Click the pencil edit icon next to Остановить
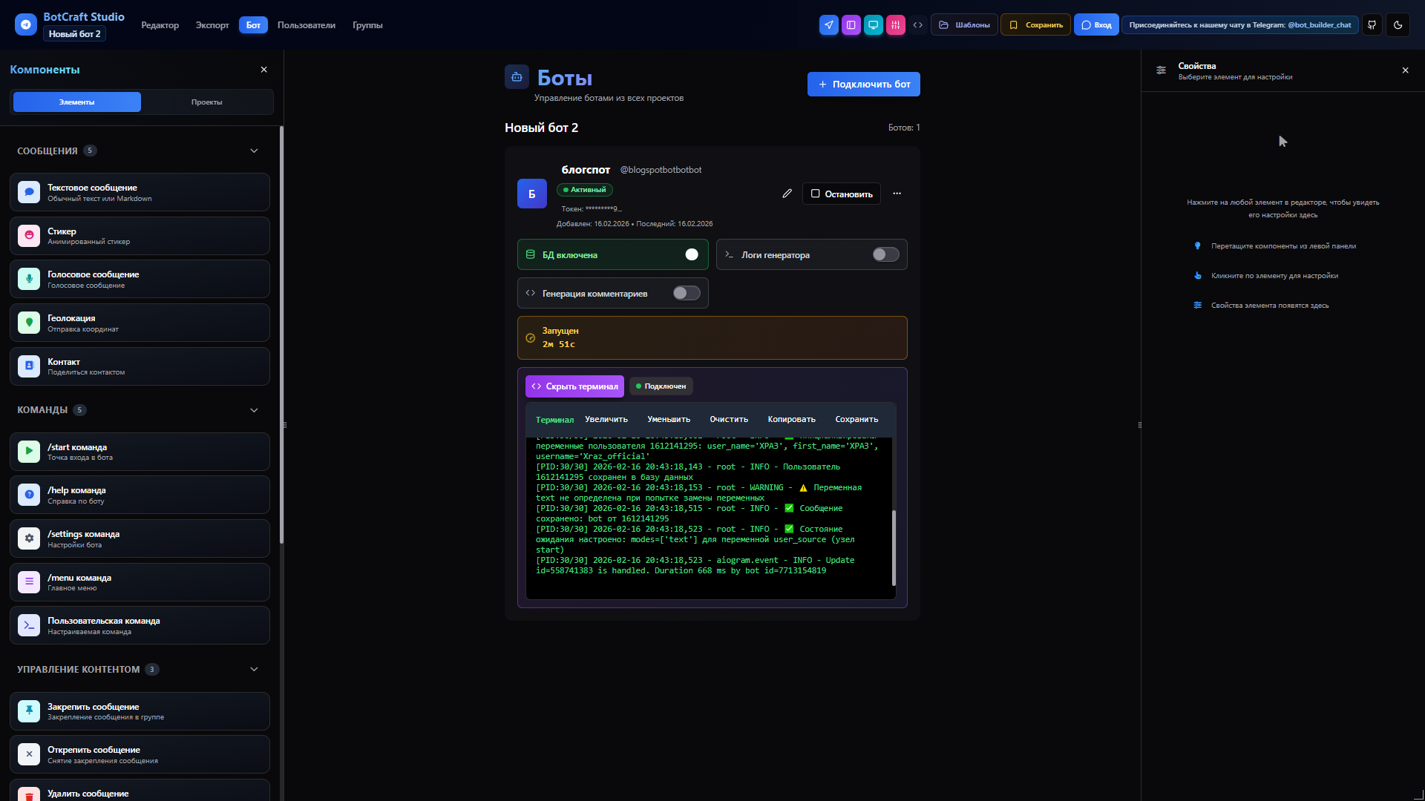The height and width of the screenshot is (801, 1425). (x=787, y=193)
